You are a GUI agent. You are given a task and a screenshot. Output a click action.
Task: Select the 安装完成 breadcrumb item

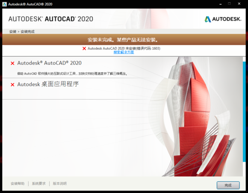27,32
